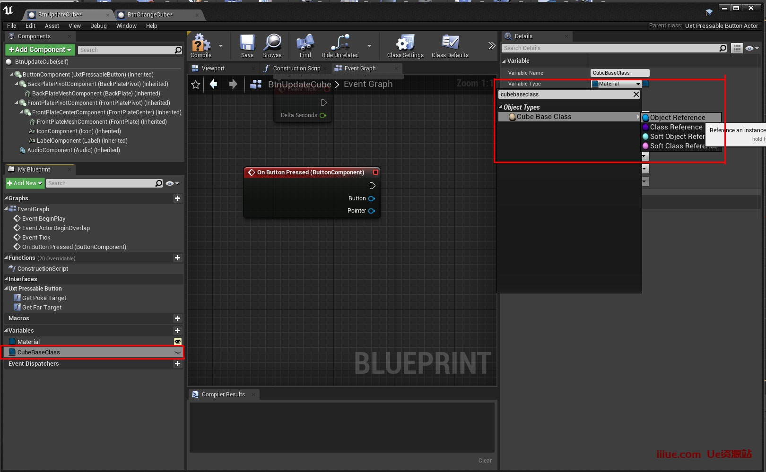Open the Debug menu
This screenshot has width=766, height=472.
pyautogui.click(x=98, y=26)
